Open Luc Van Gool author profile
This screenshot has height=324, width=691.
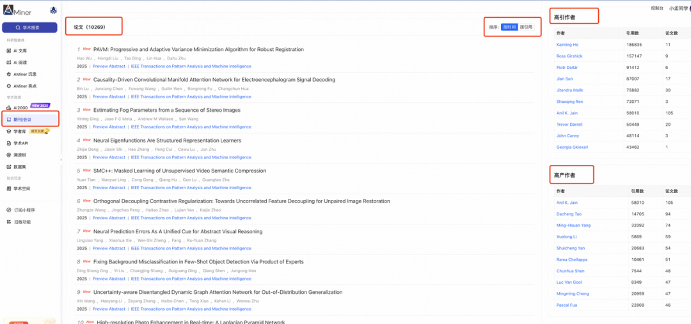point(569,282)
